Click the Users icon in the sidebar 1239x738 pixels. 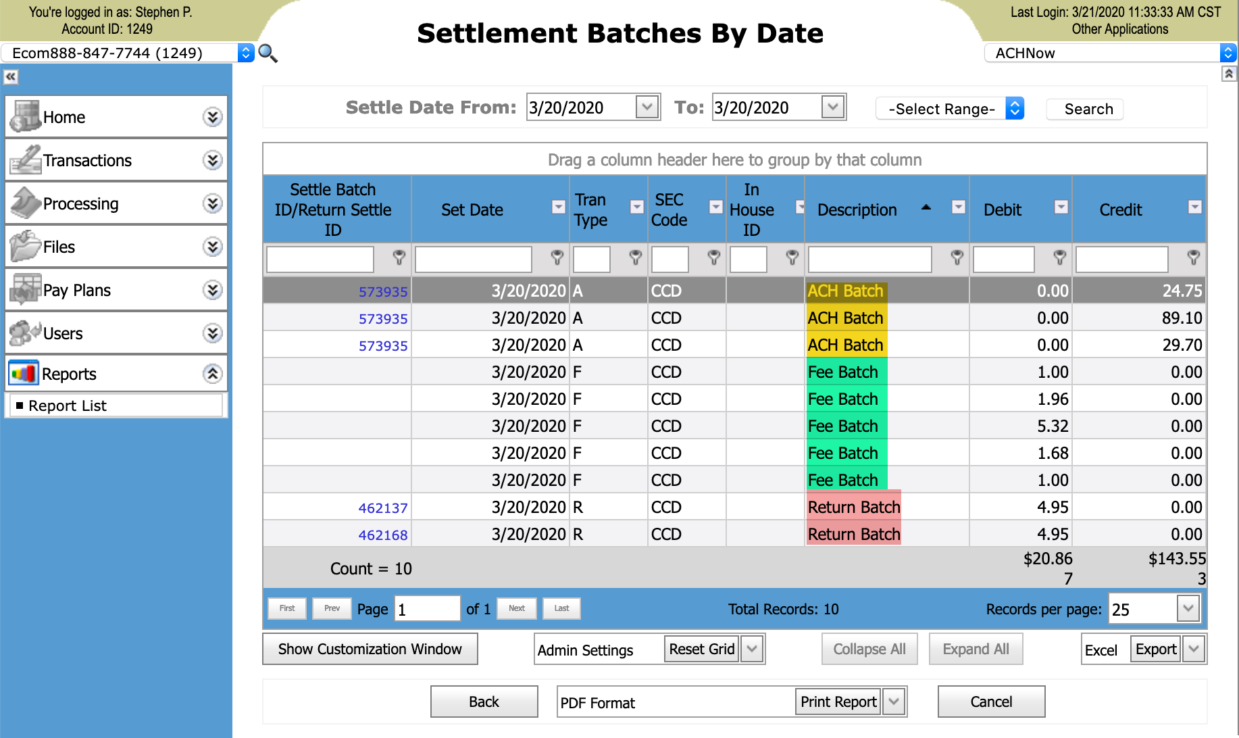tap(24, 333)
